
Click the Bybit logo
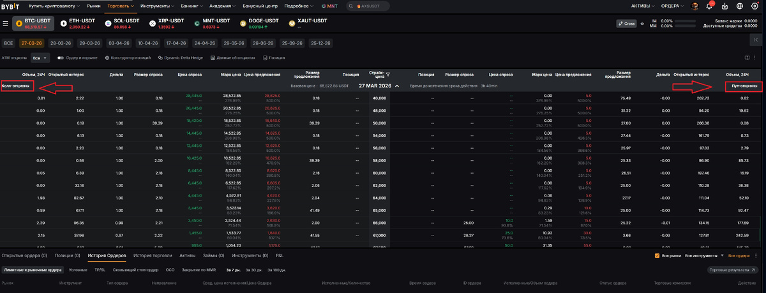point(10,6)
